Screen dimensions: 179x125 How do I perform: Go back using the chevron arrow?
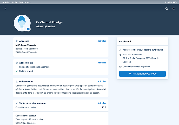tap(6, 9)
